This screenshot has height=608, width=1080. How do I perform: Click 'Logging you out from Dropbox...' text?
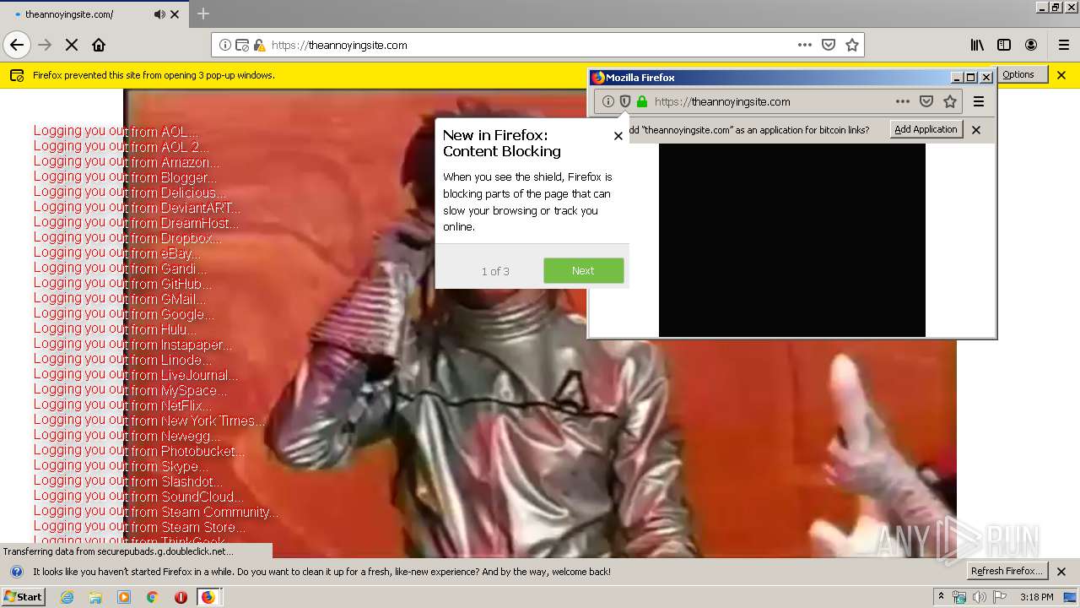pos(127,238)
